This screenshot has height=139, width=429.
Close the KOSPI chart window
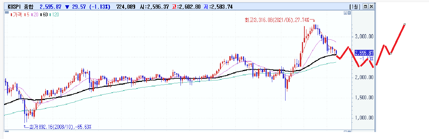point(371,6)
